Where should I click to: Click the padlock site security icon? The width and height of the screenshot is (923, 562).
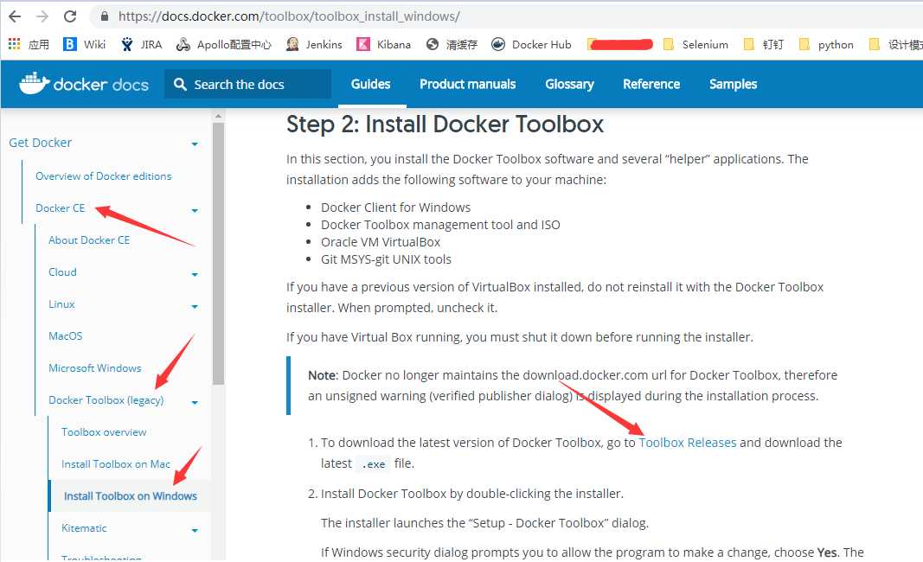(105, 16)
